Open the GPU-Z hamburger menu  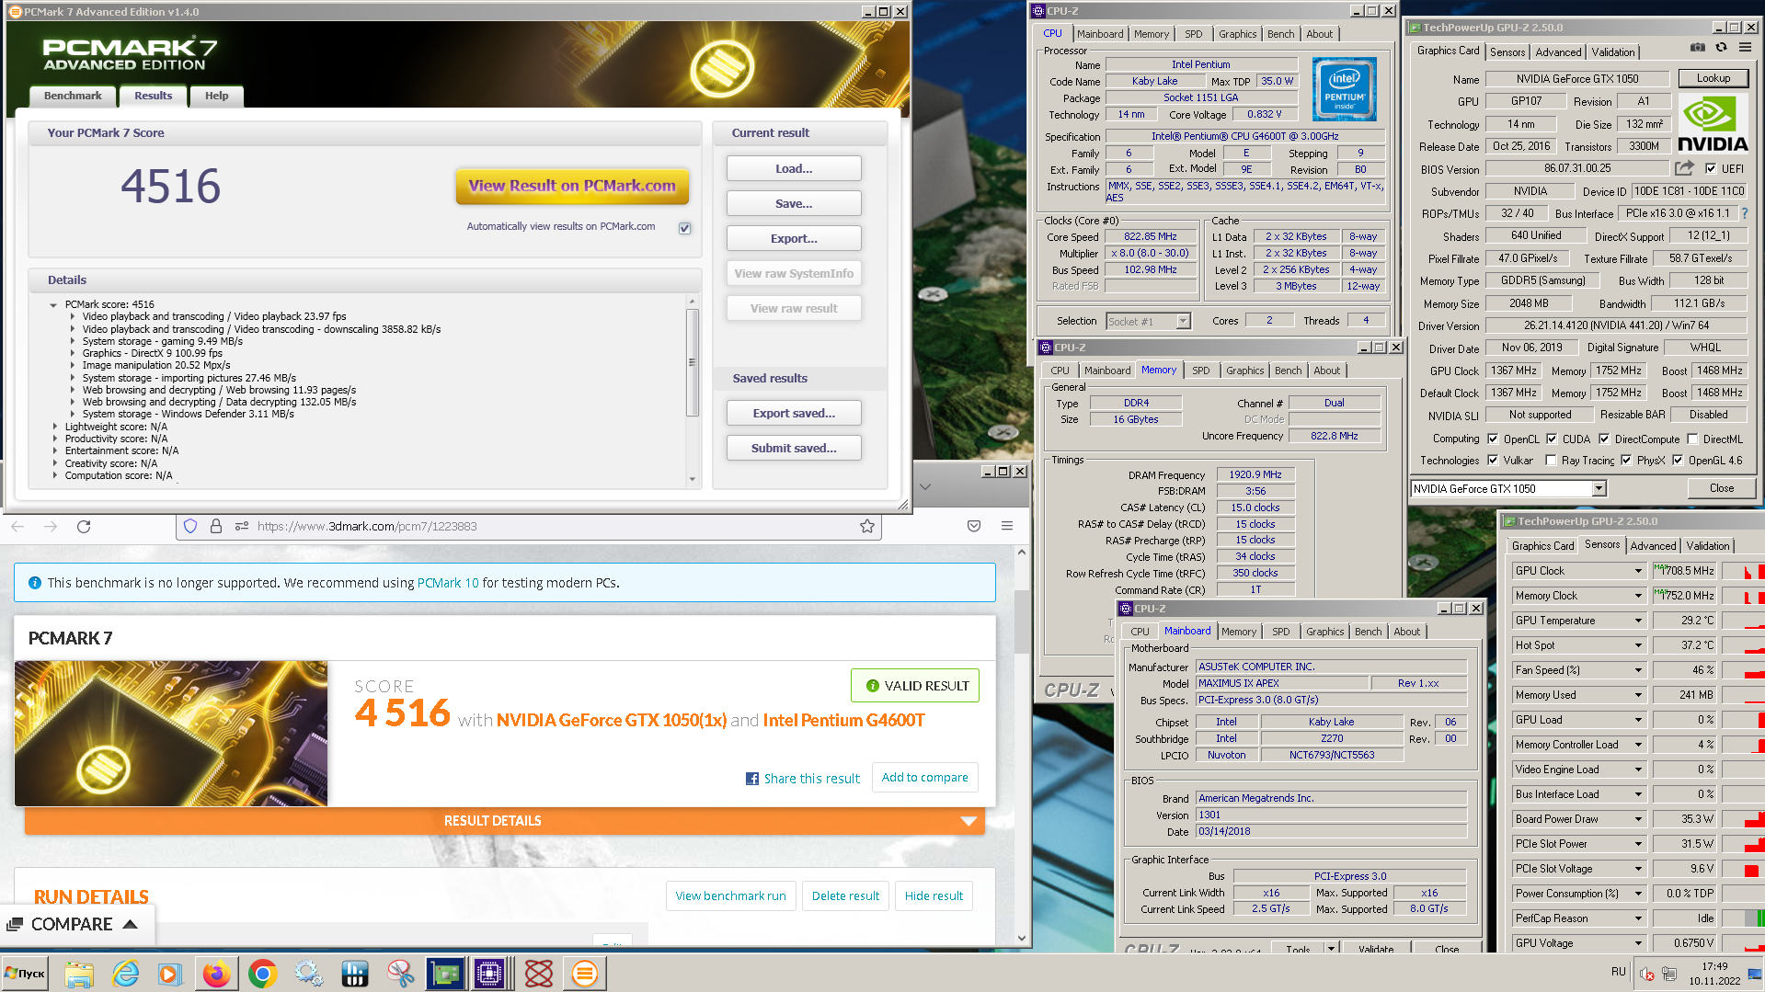click(1747, 48)
